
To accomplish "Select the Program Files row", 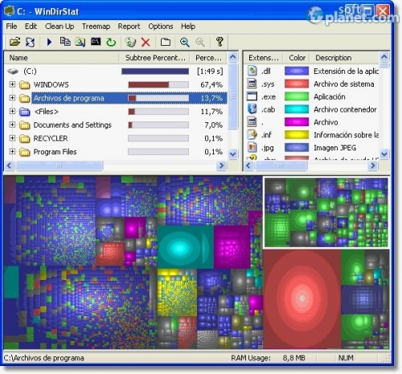I will tap(116, 152).
